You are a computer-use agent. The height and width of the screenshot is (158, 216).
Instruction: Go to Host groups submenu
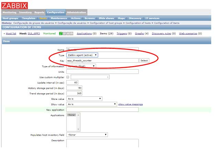click(x=10, y=18)
